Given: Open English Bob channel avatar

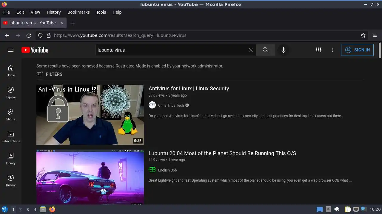Looking at the screenshot, I should [152, 170].
